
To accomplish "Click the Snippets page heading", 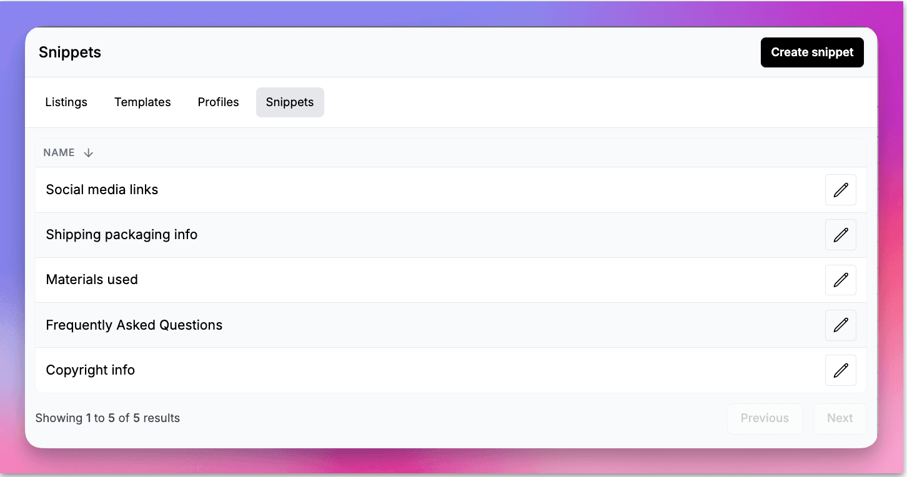I will pyautogui.click(x=70, y=52).
